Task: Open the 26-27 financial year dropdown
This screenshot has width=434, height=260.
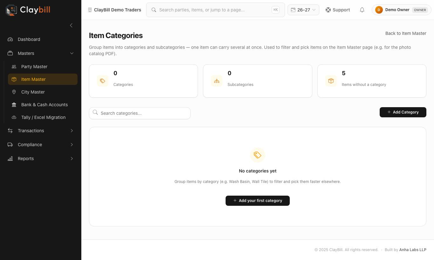Action: [303, 10]
